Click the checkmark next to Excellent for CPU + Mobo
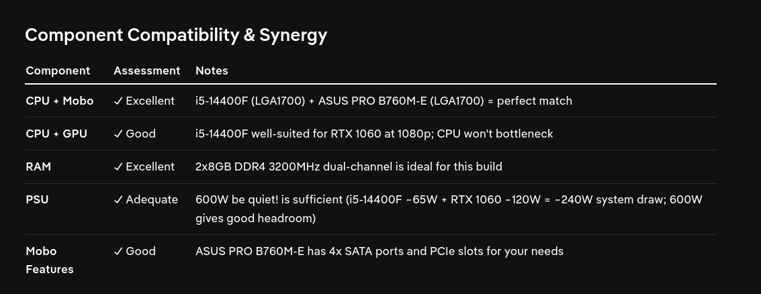 point(118,101)
